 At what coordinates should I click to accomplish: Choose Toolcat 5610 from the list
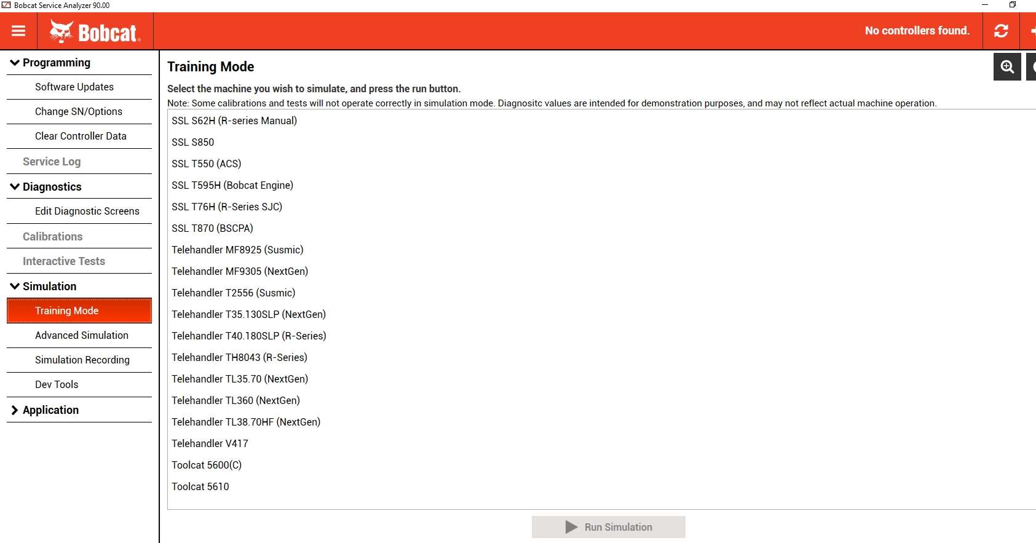coord(200,486)
